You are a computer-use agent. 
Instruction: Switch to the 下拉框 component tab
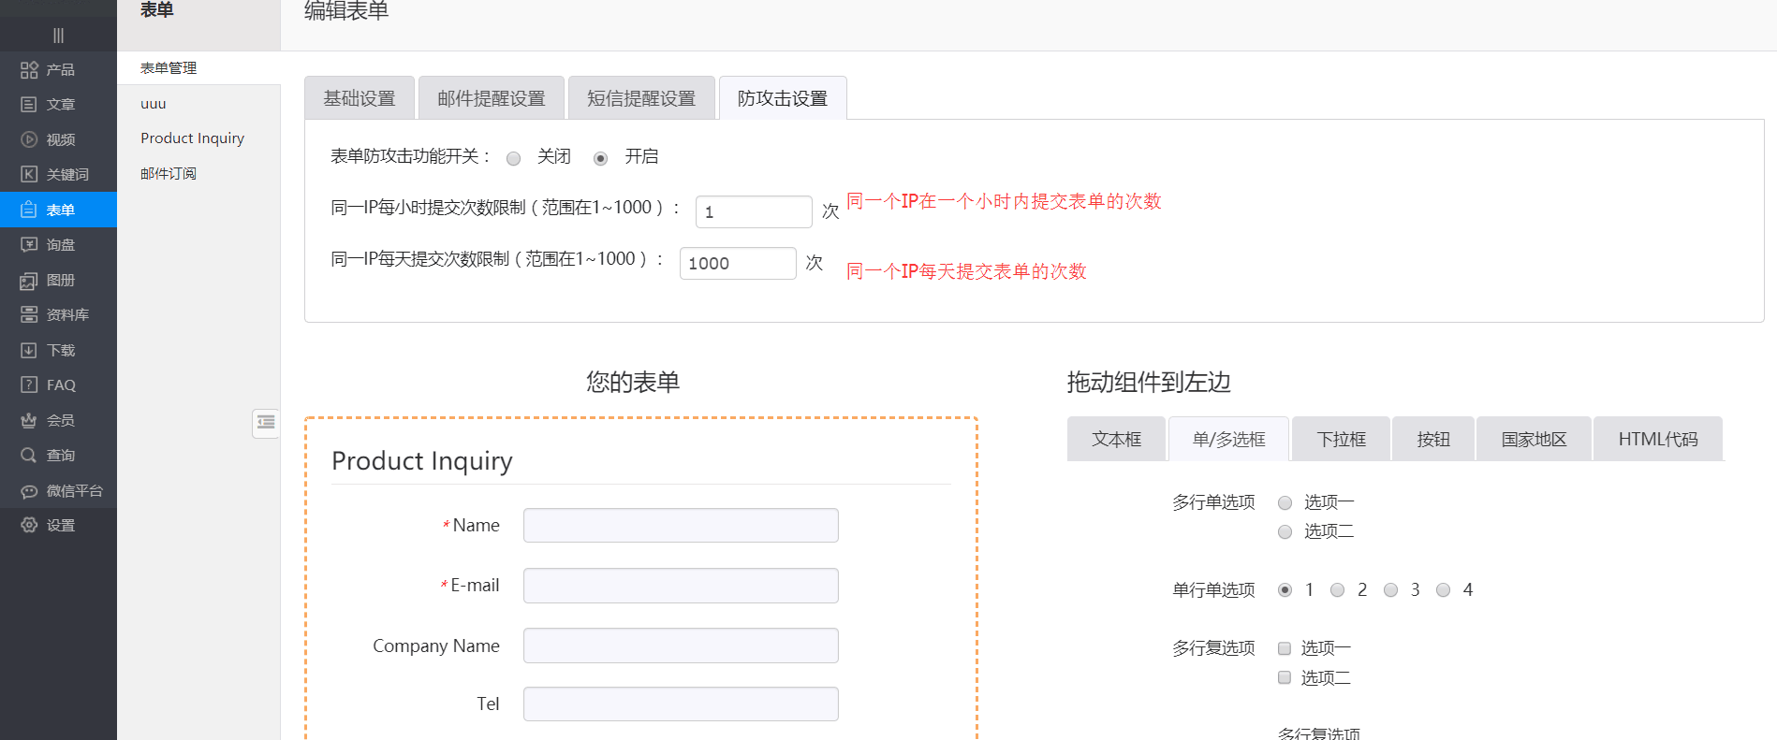click(x=1341, y=440)
